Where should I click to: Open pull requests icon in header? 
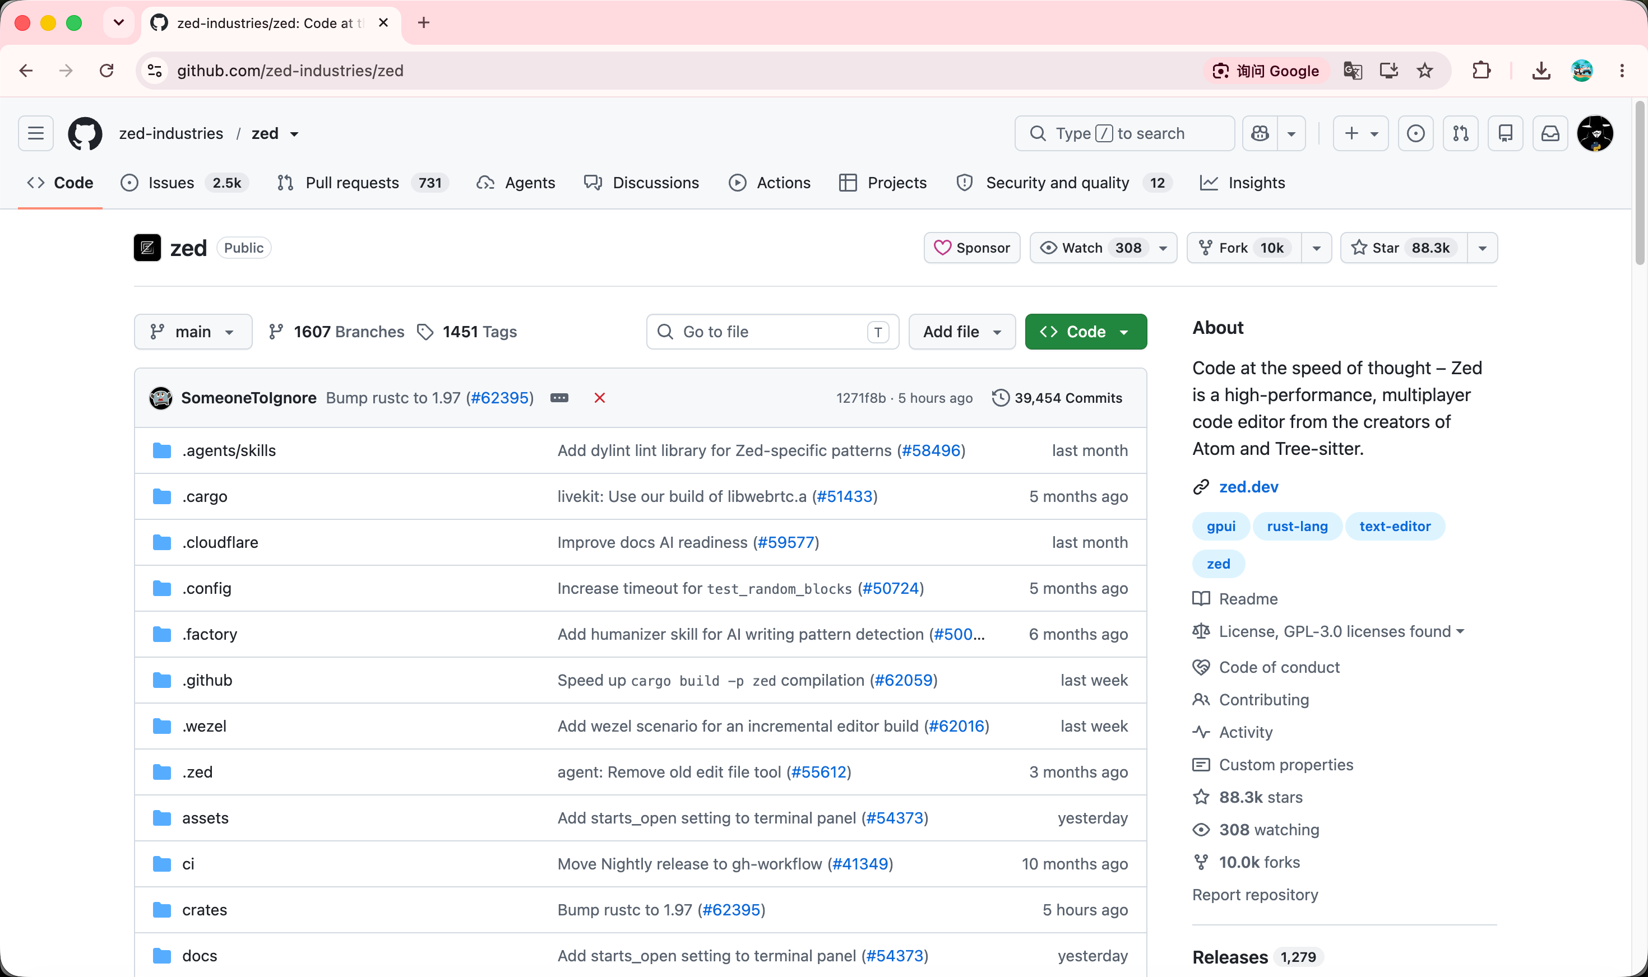tap(1460, 134)
